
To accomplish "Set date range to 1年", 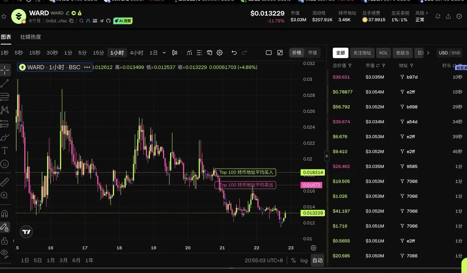I will [89, 261].
